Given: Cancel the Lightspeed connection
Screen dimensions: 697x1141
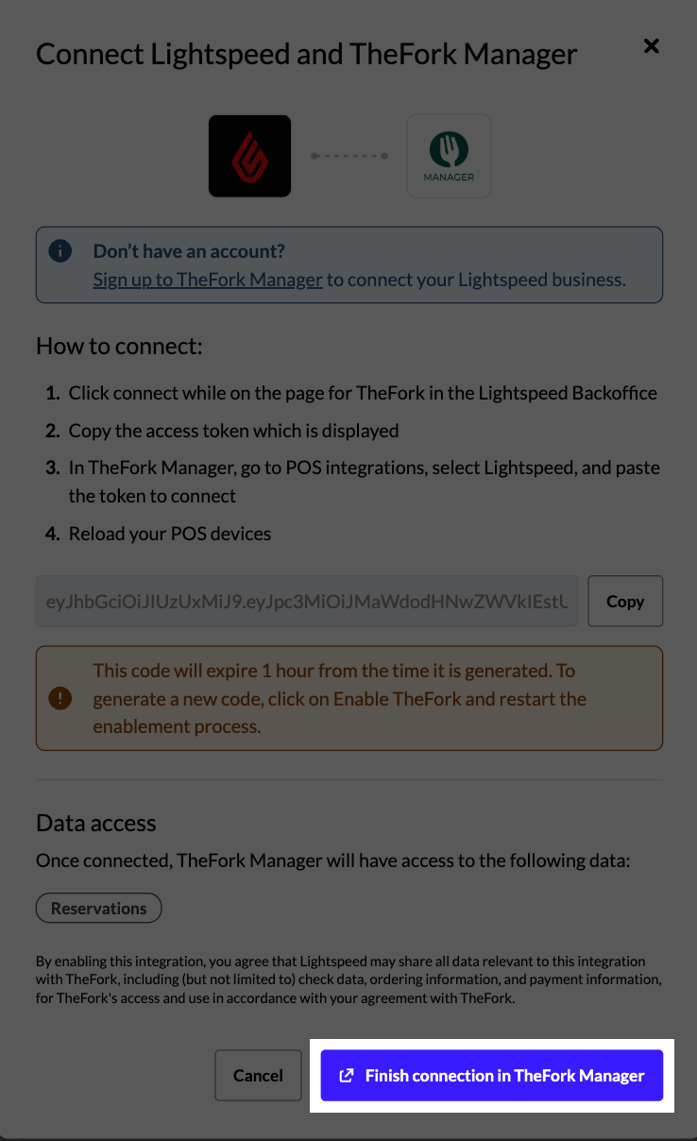Looking at the screenshot, I should click(258, 1075).
